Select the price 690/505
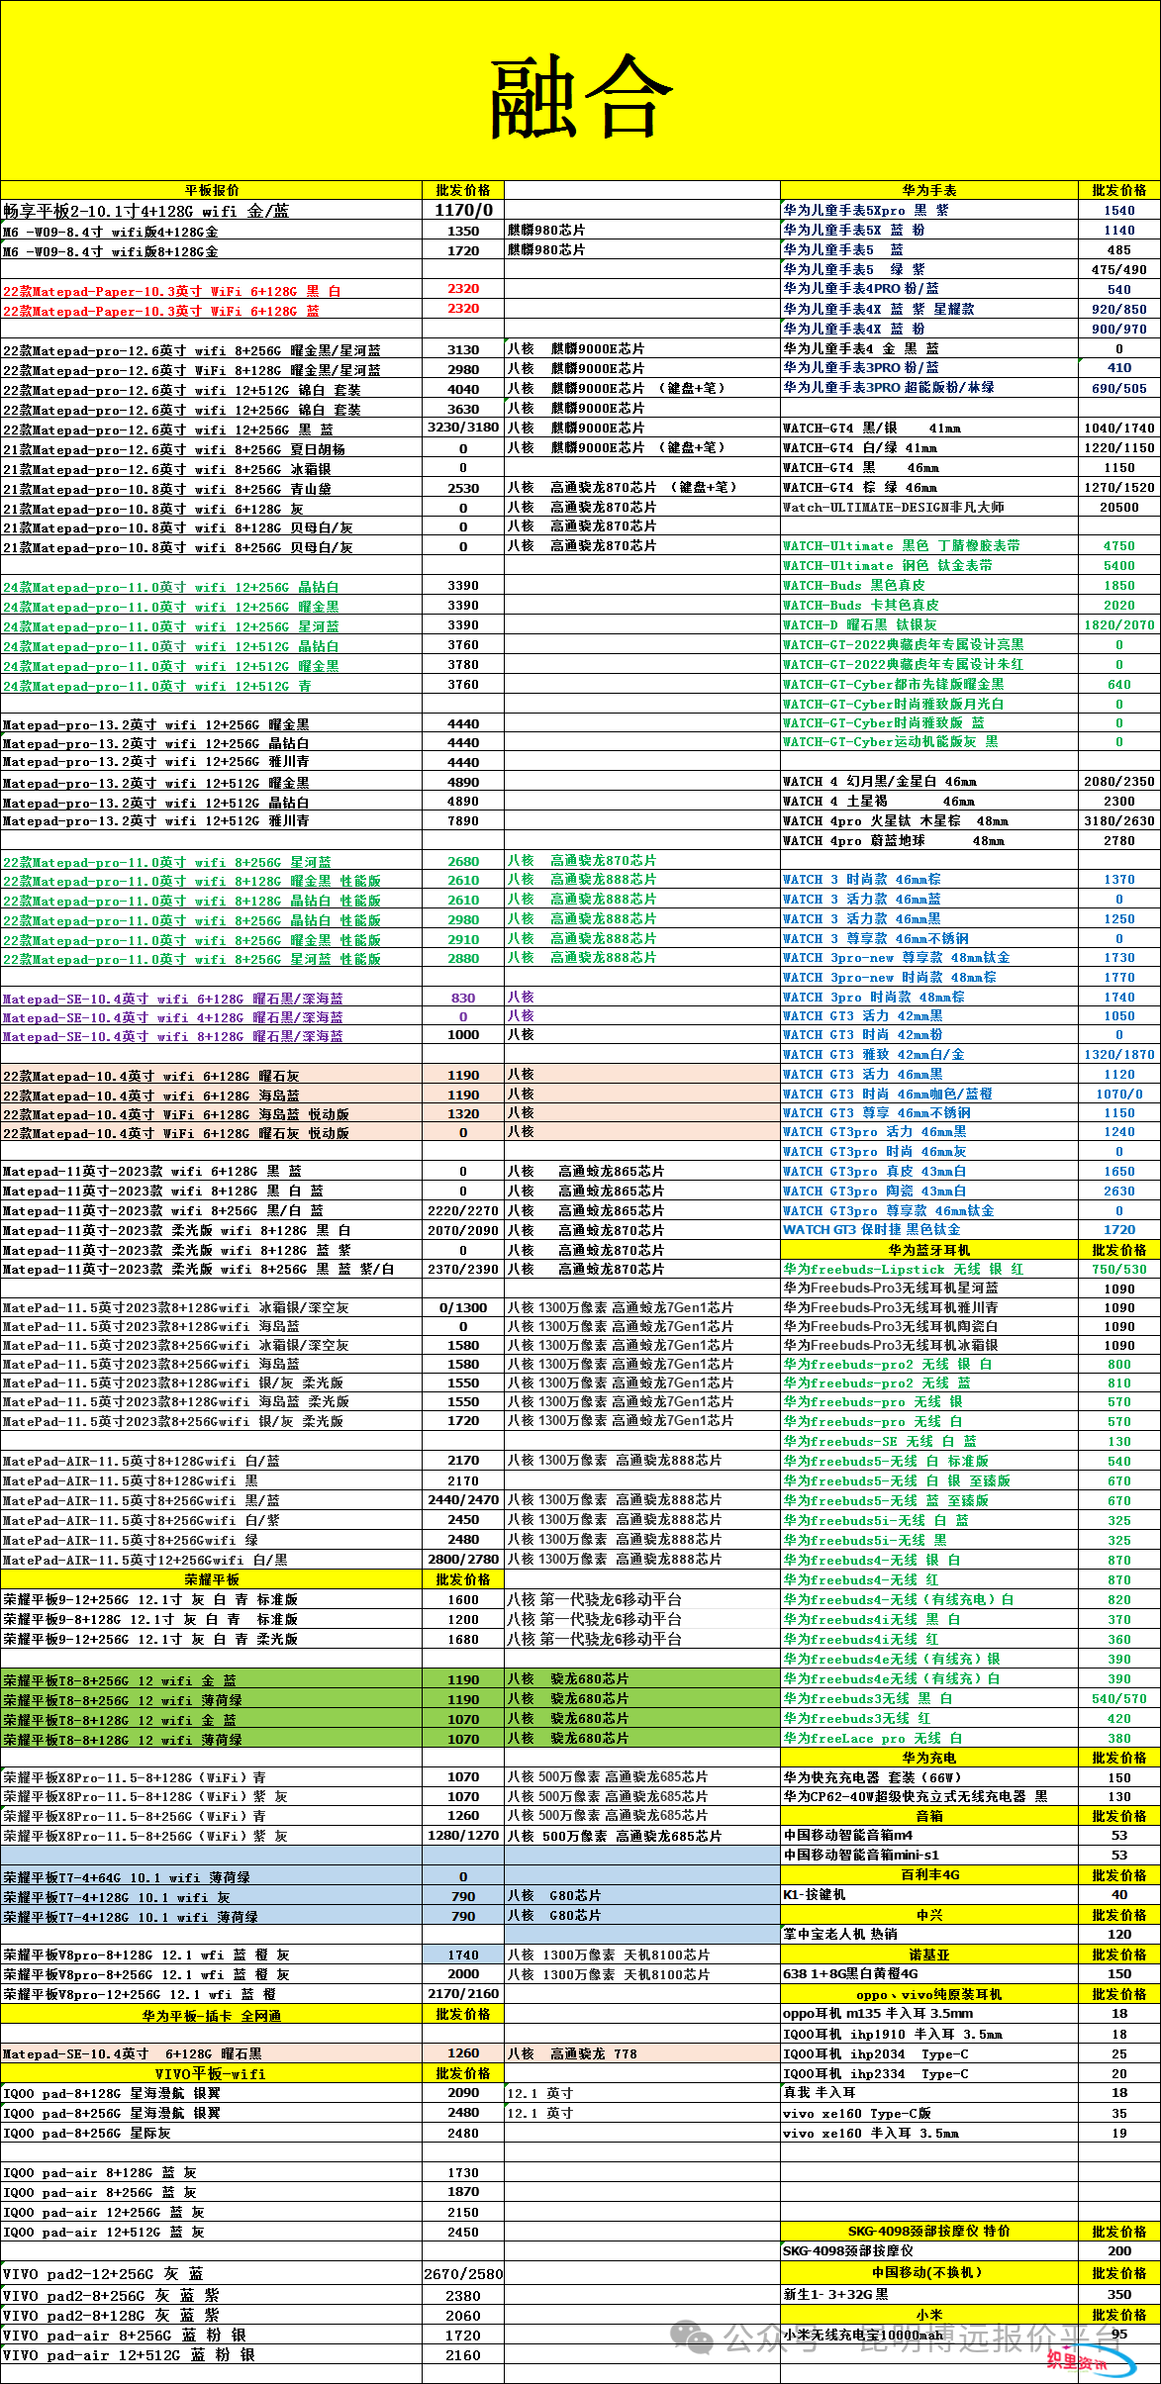1161x2384 pixels. pyautogui.click(x=1119, y=388)
